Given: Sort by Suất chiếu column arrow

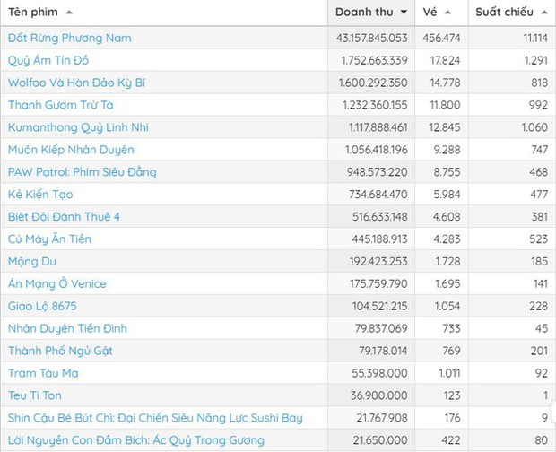Looking at the screenshot, I should coord(543,13).
